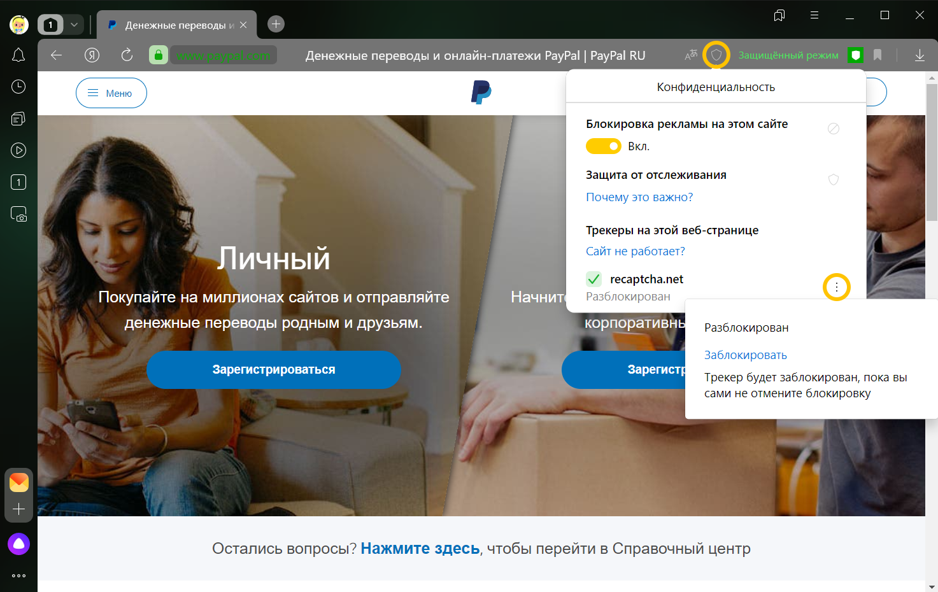Open the browser hamburger menu

(x=814, y=15)
